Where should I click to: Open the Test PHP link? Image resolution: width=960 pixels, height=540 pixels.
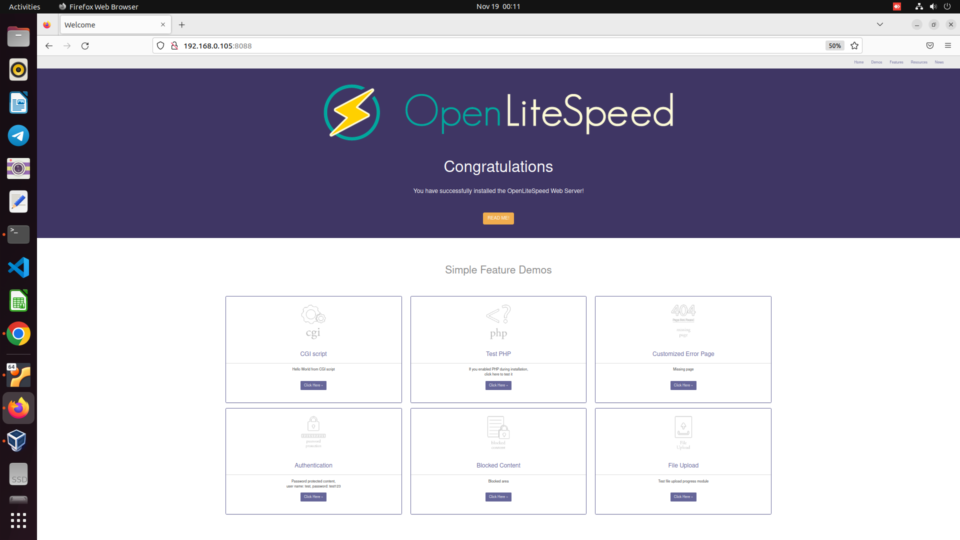point(498,353)
